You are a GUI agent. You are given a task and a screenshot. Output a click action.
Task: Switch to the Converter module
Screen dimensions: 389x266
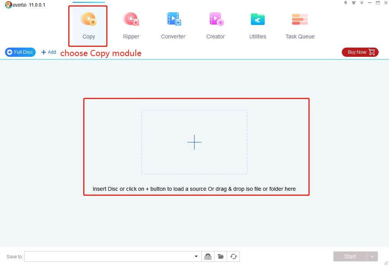pos(173,25)
